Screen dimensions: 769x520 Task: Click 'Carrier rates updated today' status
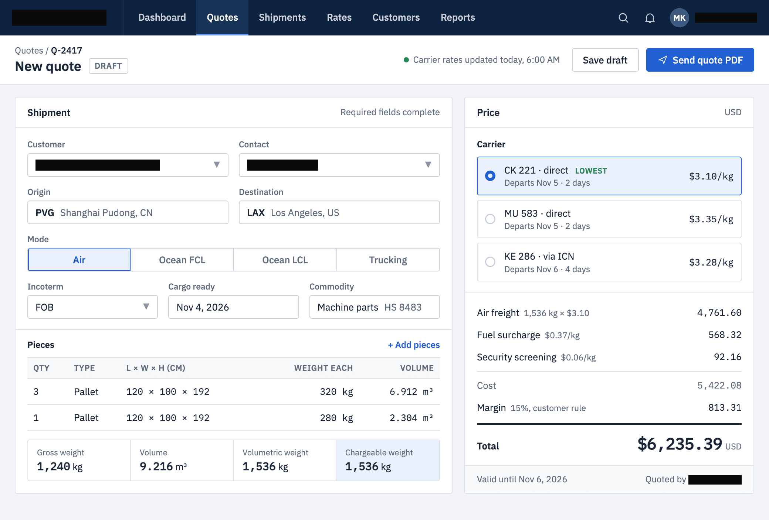[482, 59]
